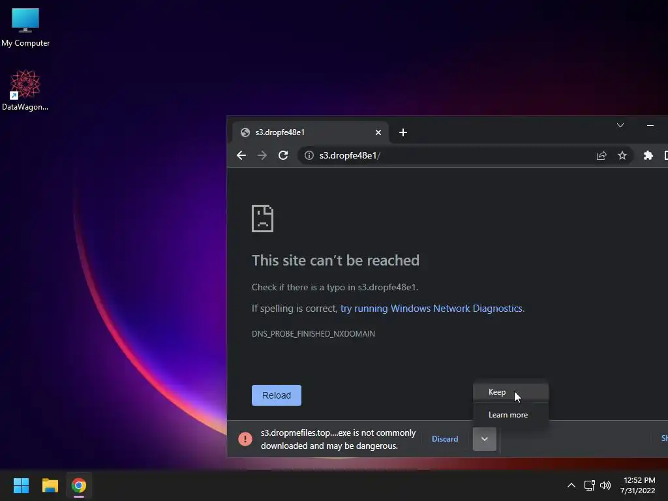The height and width of the screenshot is (501, 668).
Task: Open network status tray icon
Action: [x=589, y=485]
